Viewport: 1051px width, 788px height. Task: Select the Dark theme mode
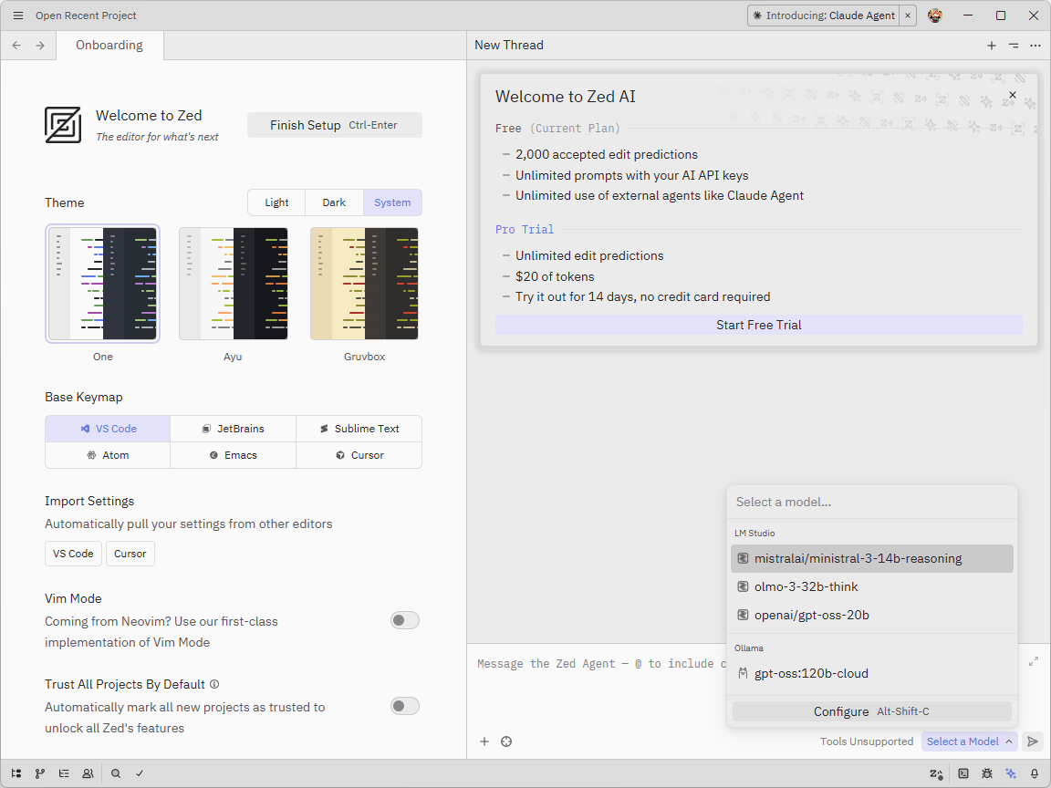click(x=334, y=202)
